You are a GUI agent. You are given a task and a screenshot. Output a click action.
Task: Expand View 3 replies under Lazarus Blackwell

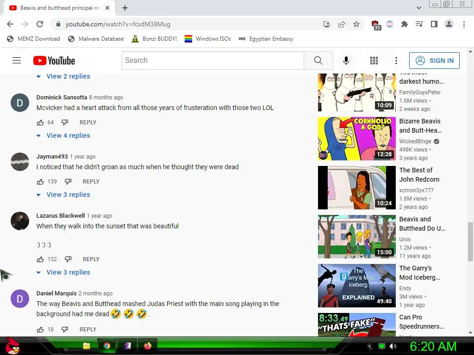[63, 272]
